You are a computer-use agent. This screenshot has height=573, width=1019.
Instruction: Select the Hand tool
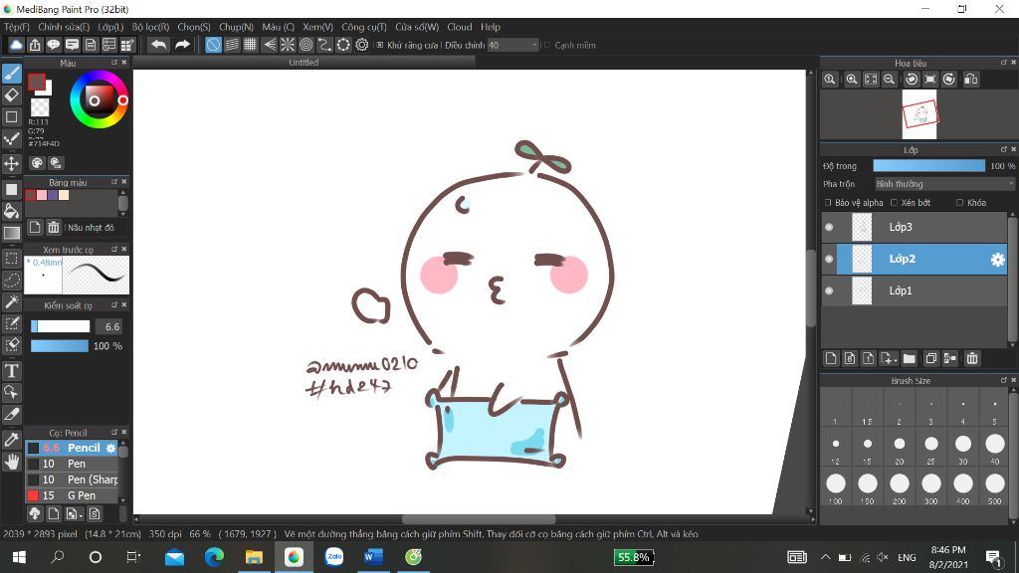12,462
